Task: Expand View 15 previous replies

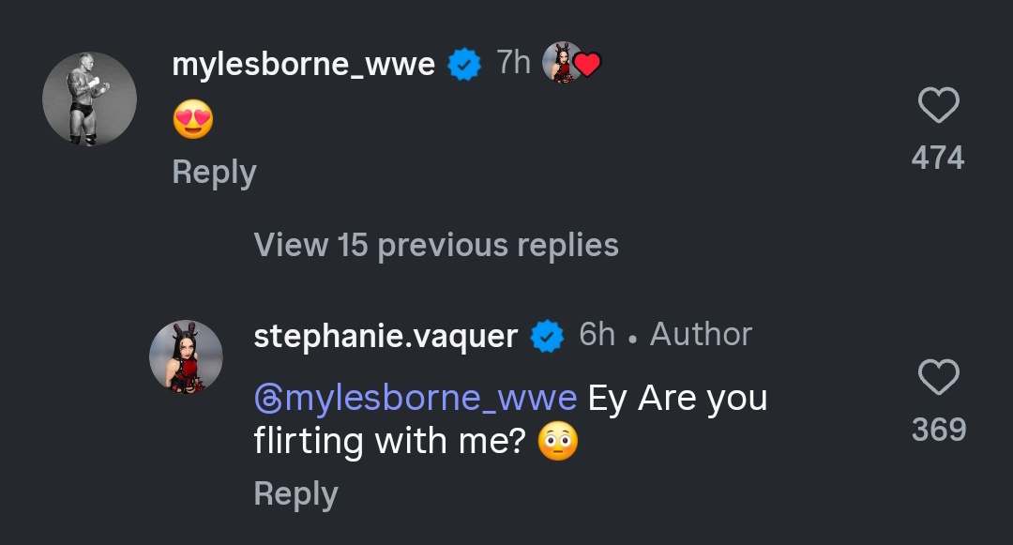Action: 436,245
